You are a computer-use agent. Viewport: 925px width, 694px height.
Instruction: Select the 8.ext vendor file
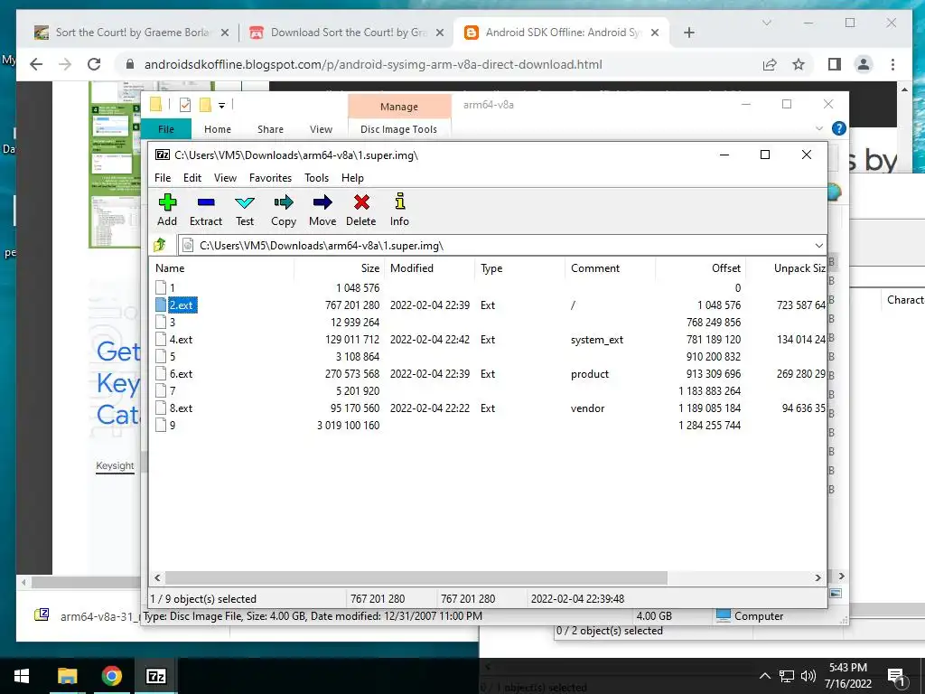point(489,408)
